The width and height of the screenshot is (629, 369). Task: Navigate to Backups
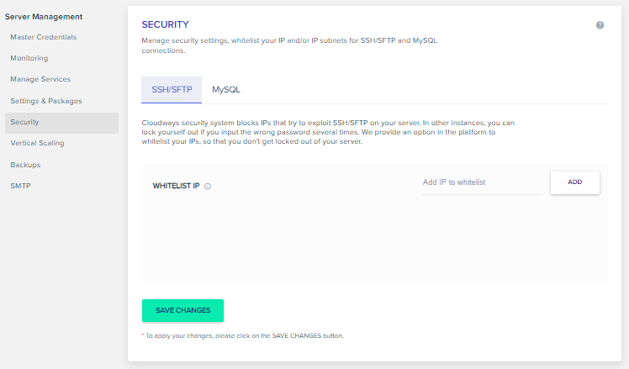[x=25, y=165]
